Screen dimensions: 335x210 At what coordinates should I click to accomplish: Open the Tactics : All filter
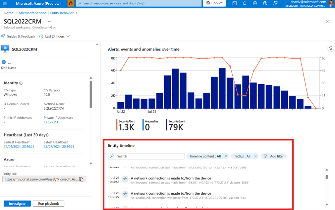[242, 156]
